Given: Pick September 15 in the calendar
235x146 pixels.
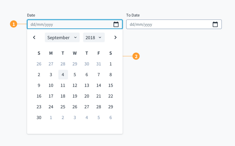Looking at the screenshot, I should click(111, 85).
